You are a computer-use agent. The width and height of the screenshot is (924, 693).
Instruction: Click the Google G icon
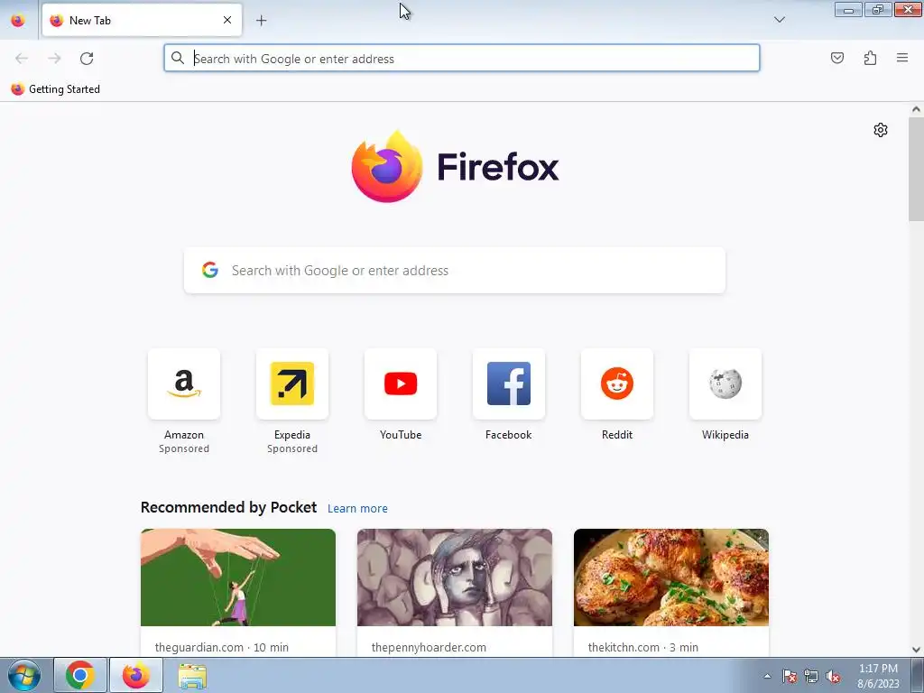coord(209,270)
